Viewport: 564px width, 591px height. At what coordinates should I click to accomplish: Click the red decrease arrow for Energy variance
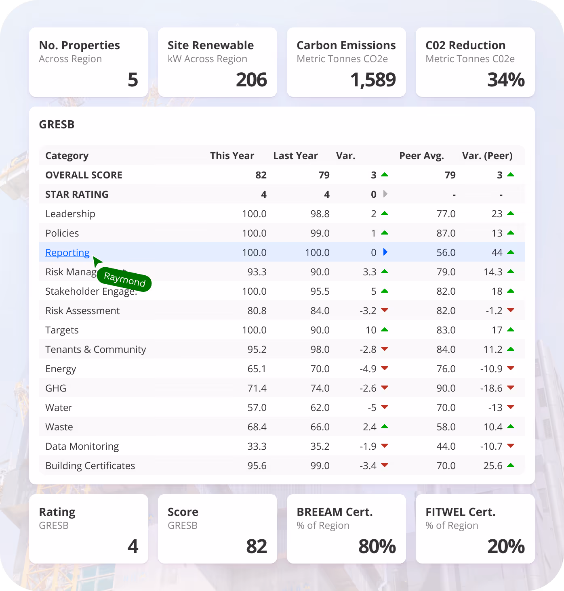point(385,368)
